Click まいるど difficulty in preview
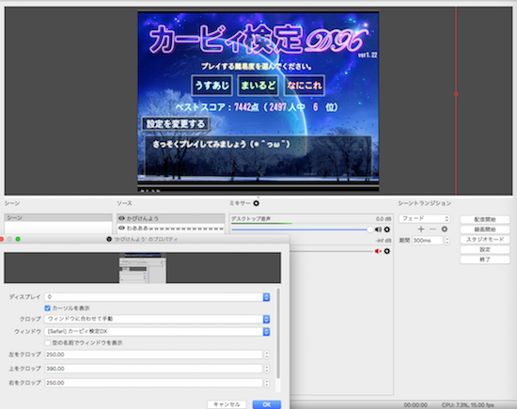517x409 pixels. click(258, 86)
